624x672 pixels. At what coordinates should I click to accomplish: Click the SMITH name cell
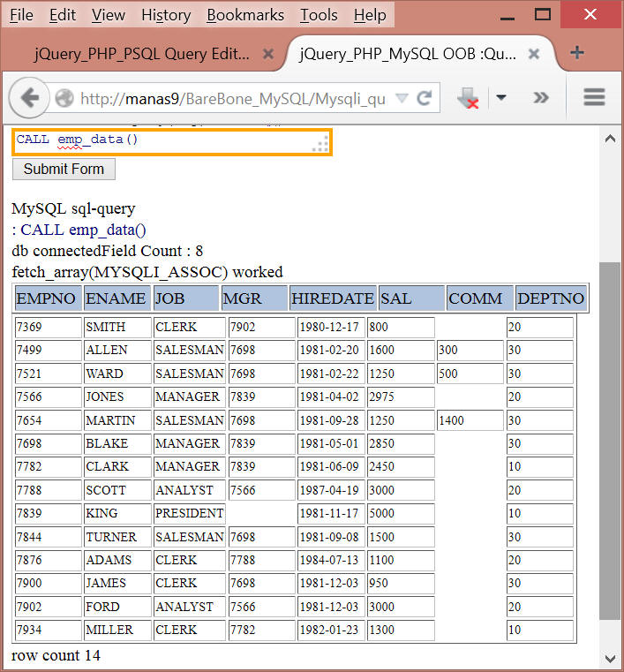(117, 328)
